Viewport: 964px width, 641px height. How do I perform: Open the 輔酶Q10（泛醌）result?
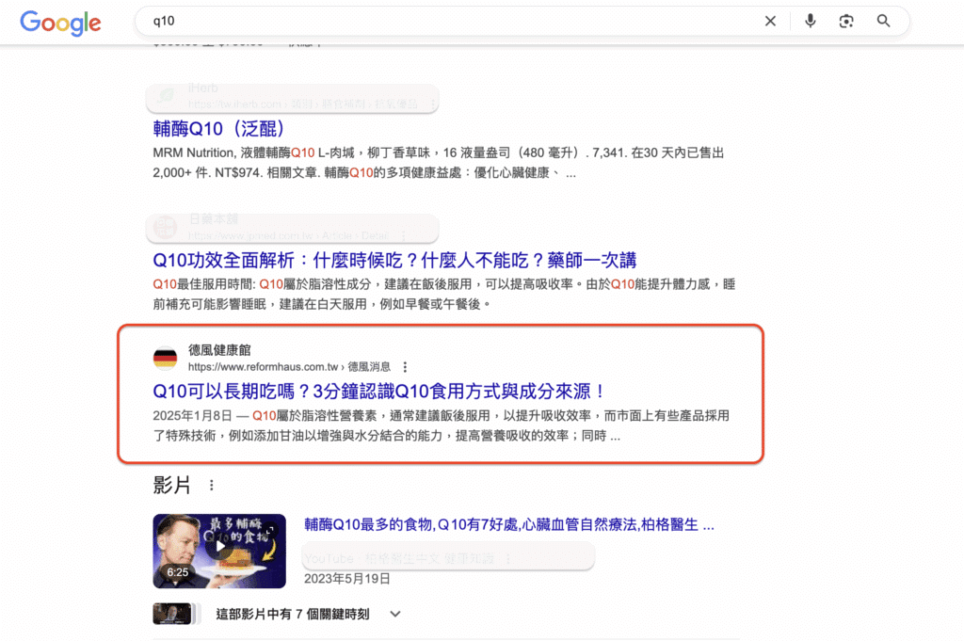218,128
